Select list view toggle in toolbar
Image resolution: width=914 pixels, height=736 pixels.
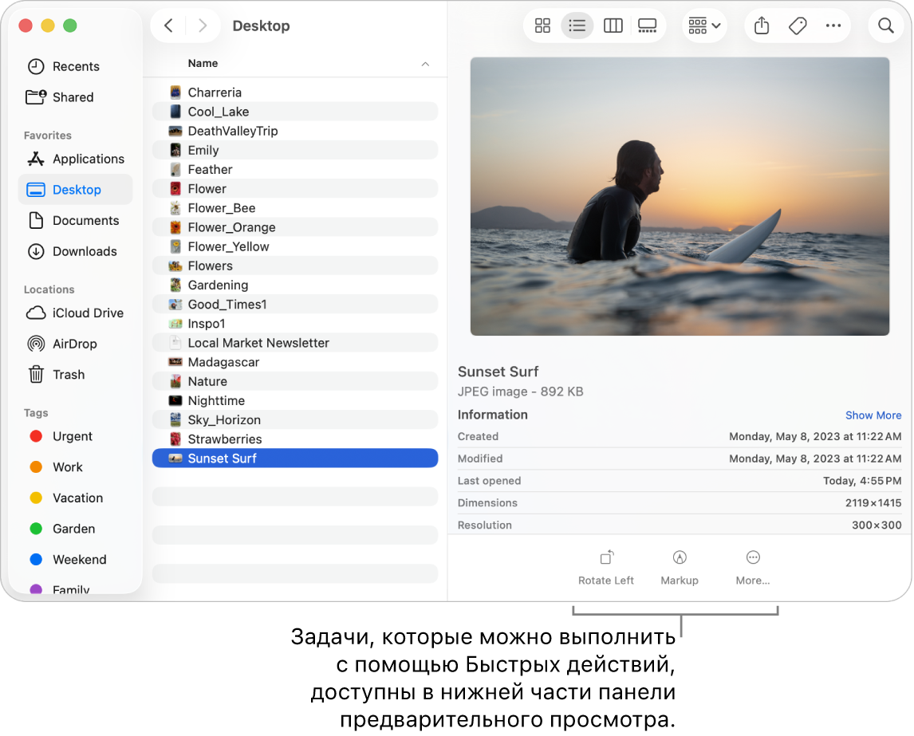(x=577, y=26)
